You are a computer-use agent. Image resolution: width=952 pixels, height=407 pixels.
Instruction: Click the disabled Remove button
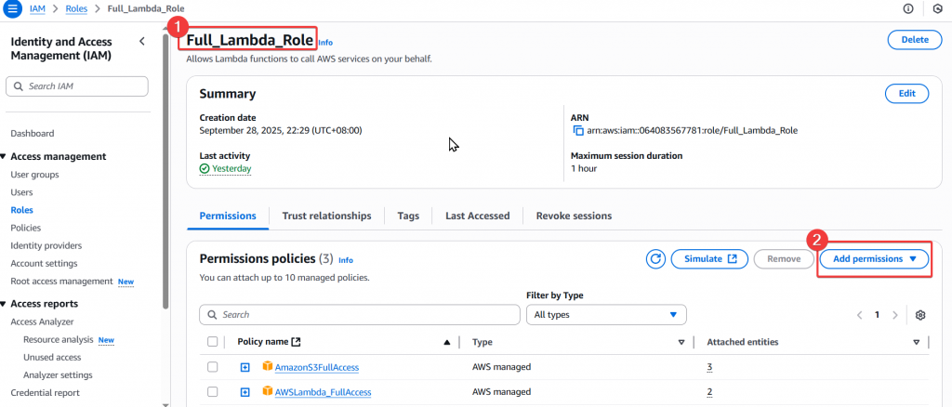(784, 259)
